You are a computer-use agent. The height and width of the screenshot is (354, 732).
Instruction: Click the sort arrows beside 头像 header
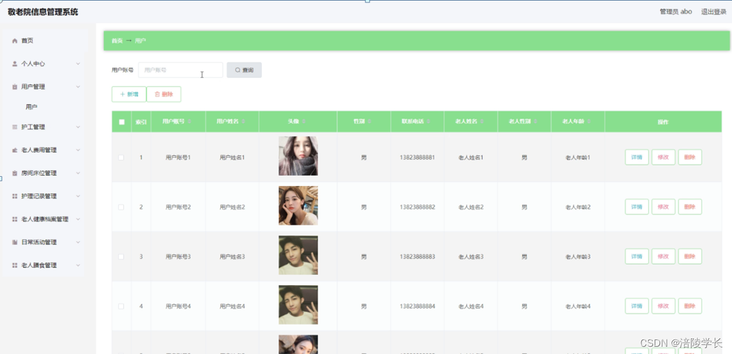pyautogui.click(x=304, y=121)
